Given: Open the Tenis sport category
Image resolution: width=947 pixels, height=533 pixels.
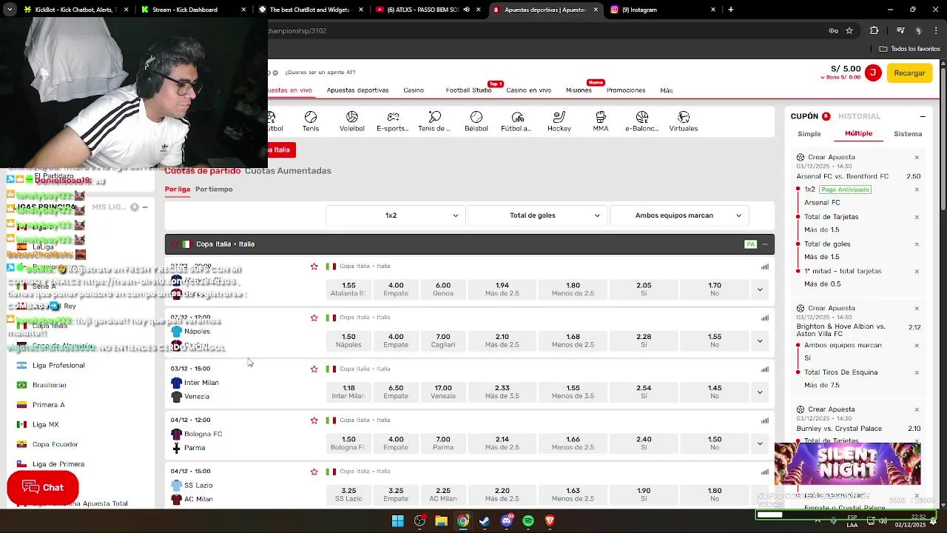Looking at the screenshot, I should [311, 121].
